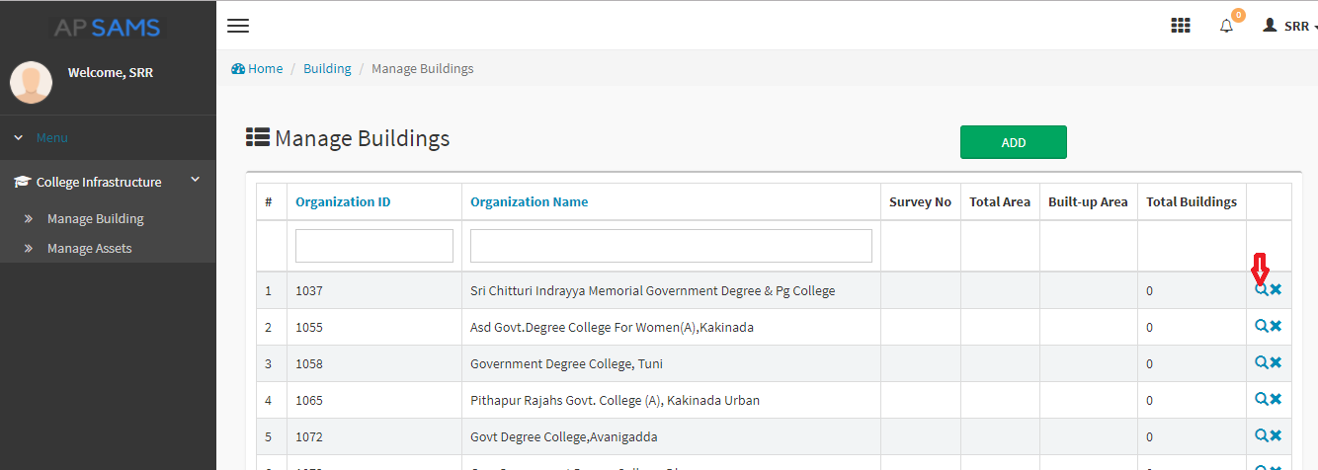Click the Organization Name filter field
This screenshot has height=470, width=1318.
point(671,246)
